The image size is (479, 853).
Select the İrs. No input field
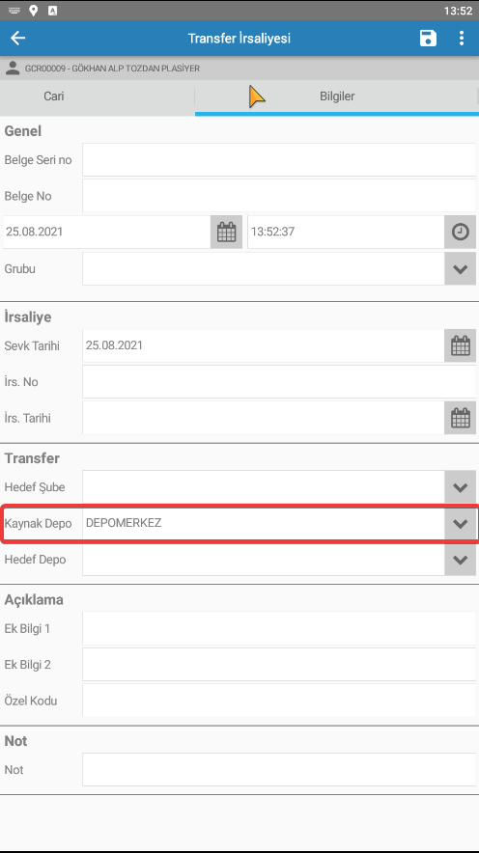coord(279,382)
